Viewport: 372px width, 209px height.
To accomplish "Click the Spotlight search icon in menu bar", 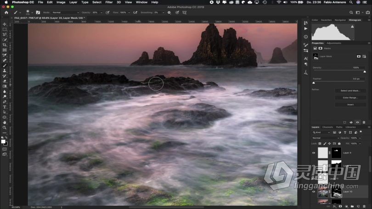I will [x=351, y=2].
